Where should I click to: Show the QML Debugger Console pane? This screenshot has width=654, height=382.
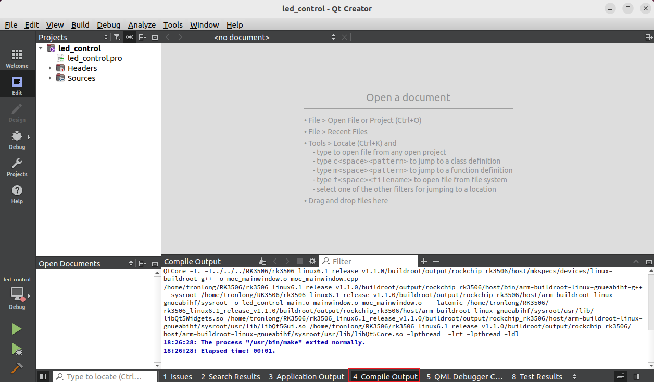(464, 376)
